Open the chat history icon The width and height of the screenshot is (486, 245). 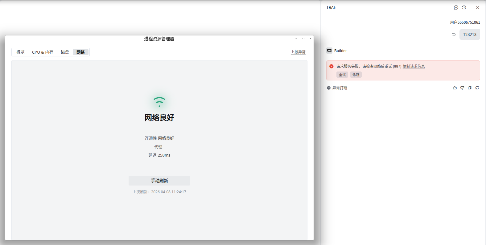tap(464, 7)
